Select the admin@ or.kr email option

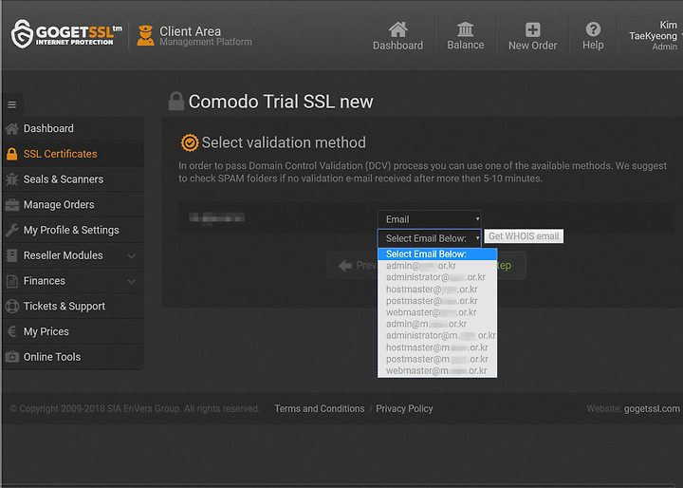437,266
